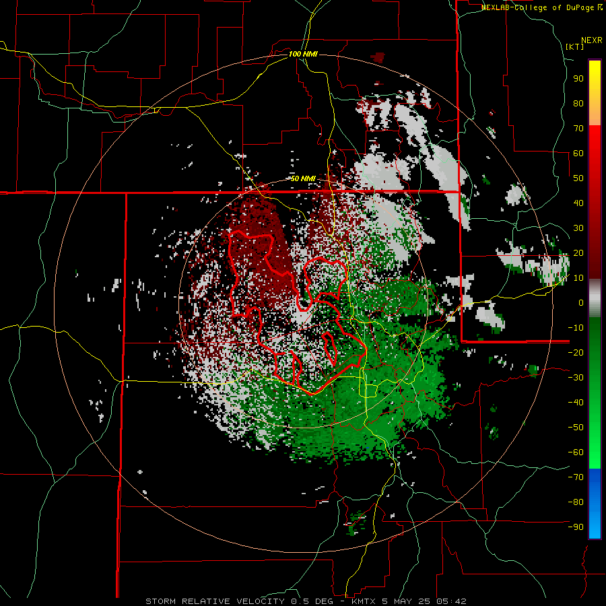This screenshot has height=606, width=606.
Task: Click the 70 value on the velocity scale
Action: [578, 129]
